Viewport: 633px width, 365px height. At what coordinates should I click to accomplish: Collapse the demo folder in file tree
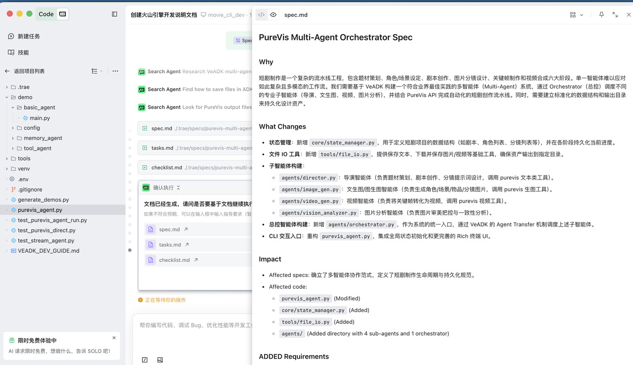[7, 97]
